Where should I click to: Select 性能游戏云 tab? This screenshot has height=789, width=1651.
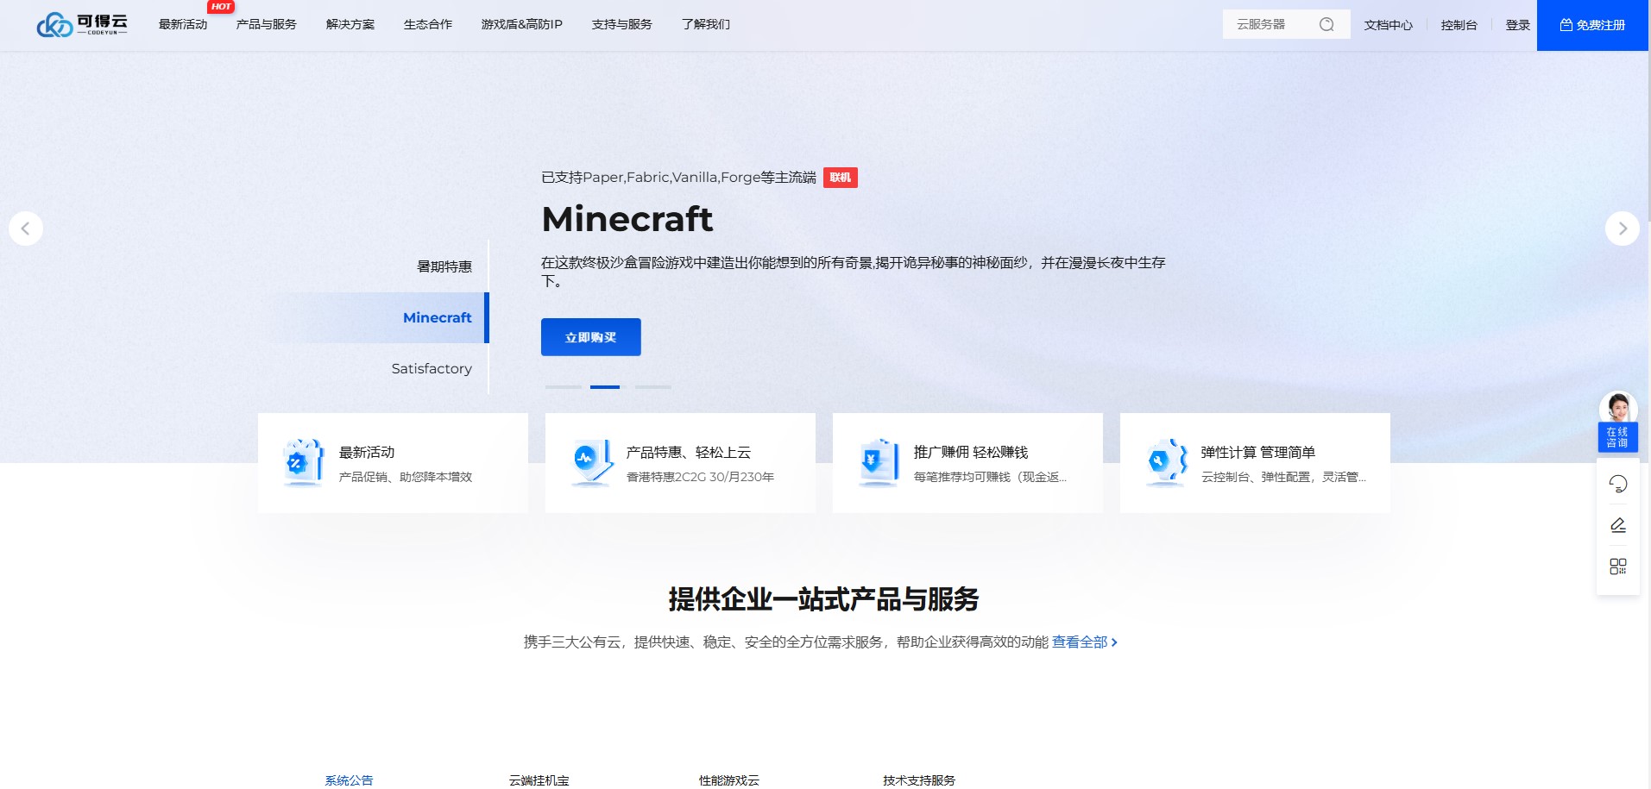tap(729, 780)
